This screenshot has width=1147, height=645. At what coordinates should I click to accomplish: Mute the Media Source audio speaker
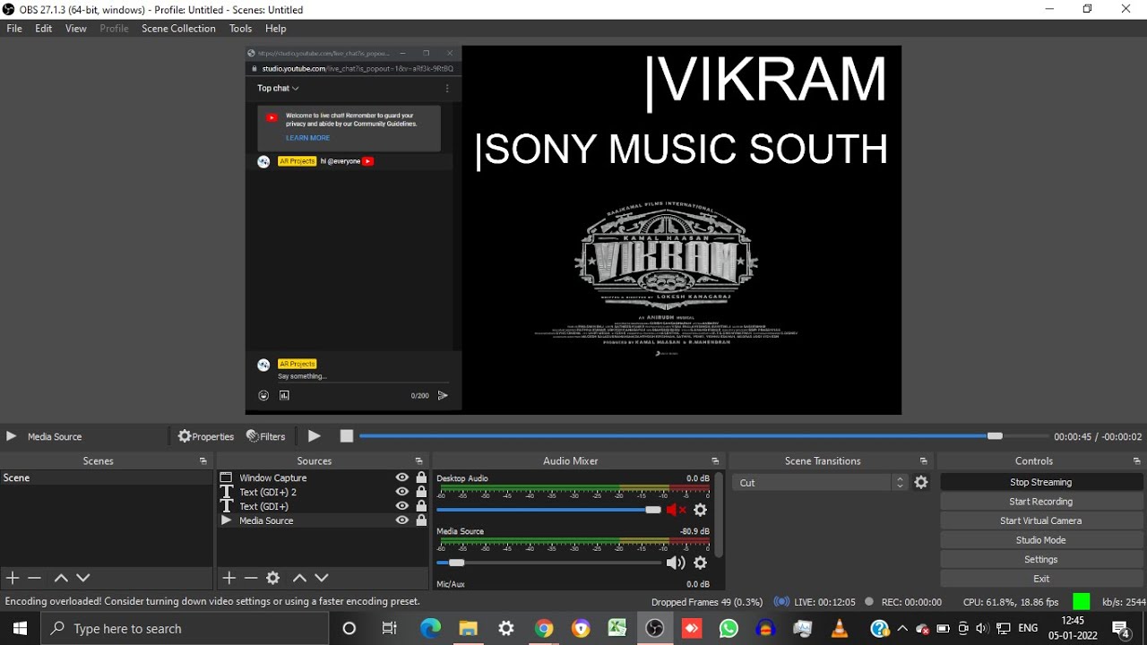(x=676, y=563)
